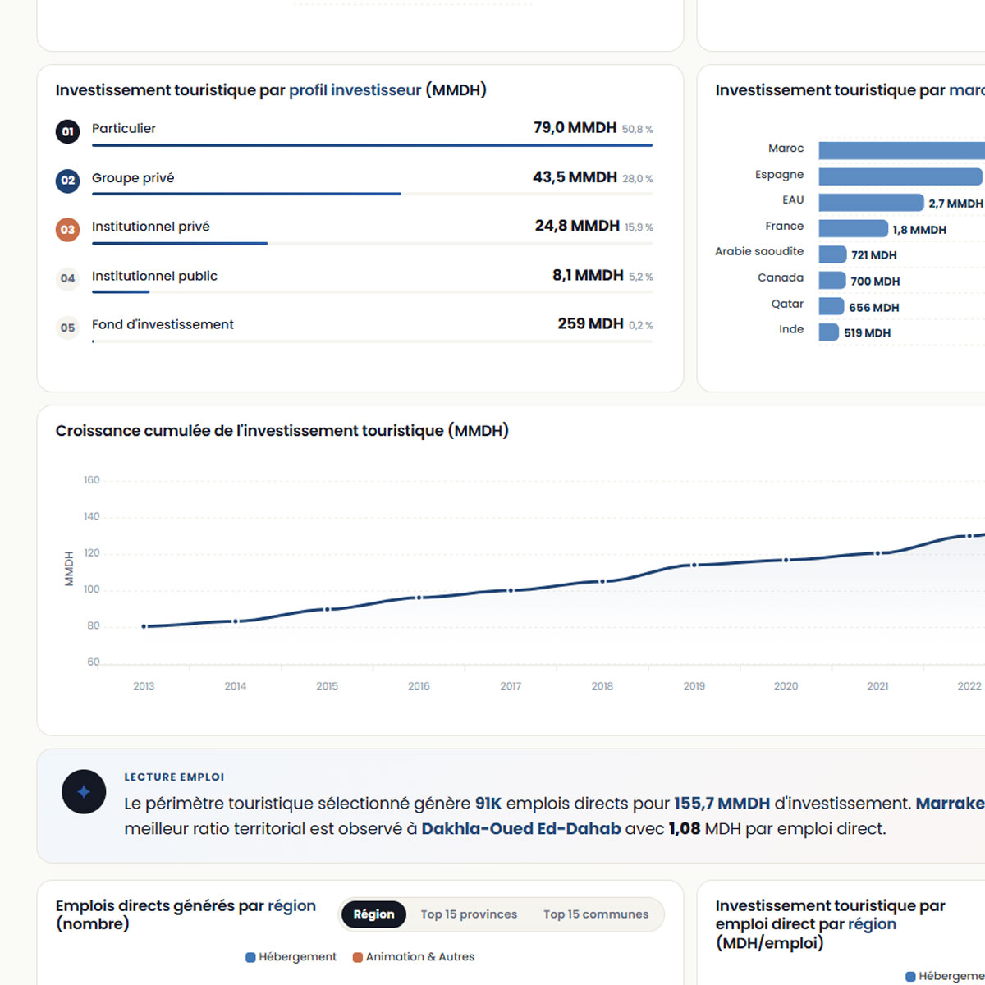Click the 2015 data point on growth chart
Viewport: 985px width, 985px height.
(328, 609)
